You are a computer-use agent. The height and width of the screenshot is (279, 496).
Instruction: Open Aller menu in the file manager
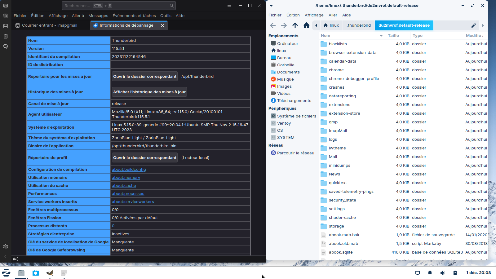333,15
